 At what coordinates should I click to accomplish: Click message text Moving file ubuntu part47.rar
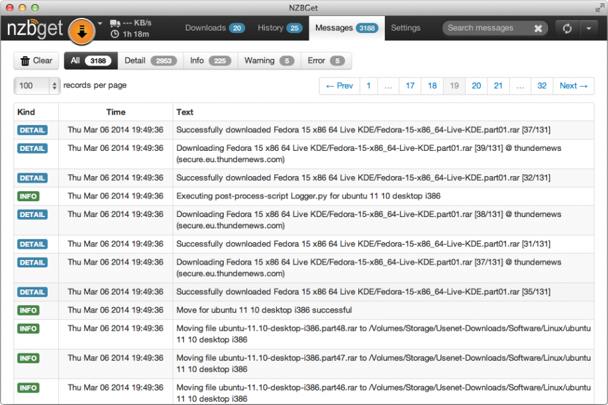tap(383, 363)
